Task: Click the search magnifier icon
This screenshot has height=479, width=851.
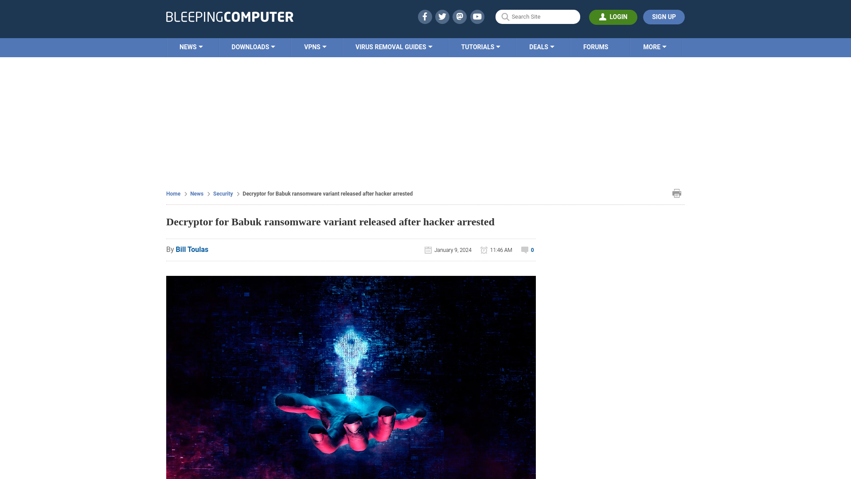Action: coord(505,16)
